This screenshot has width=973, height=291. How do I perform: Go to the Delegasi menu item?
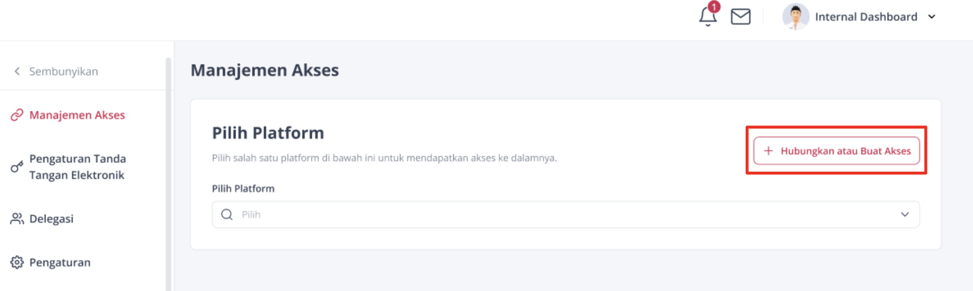[51, 219]
